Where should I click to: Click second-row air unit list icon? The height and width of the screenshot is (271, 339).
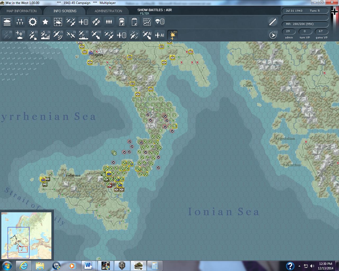click(x=122, y=35)
